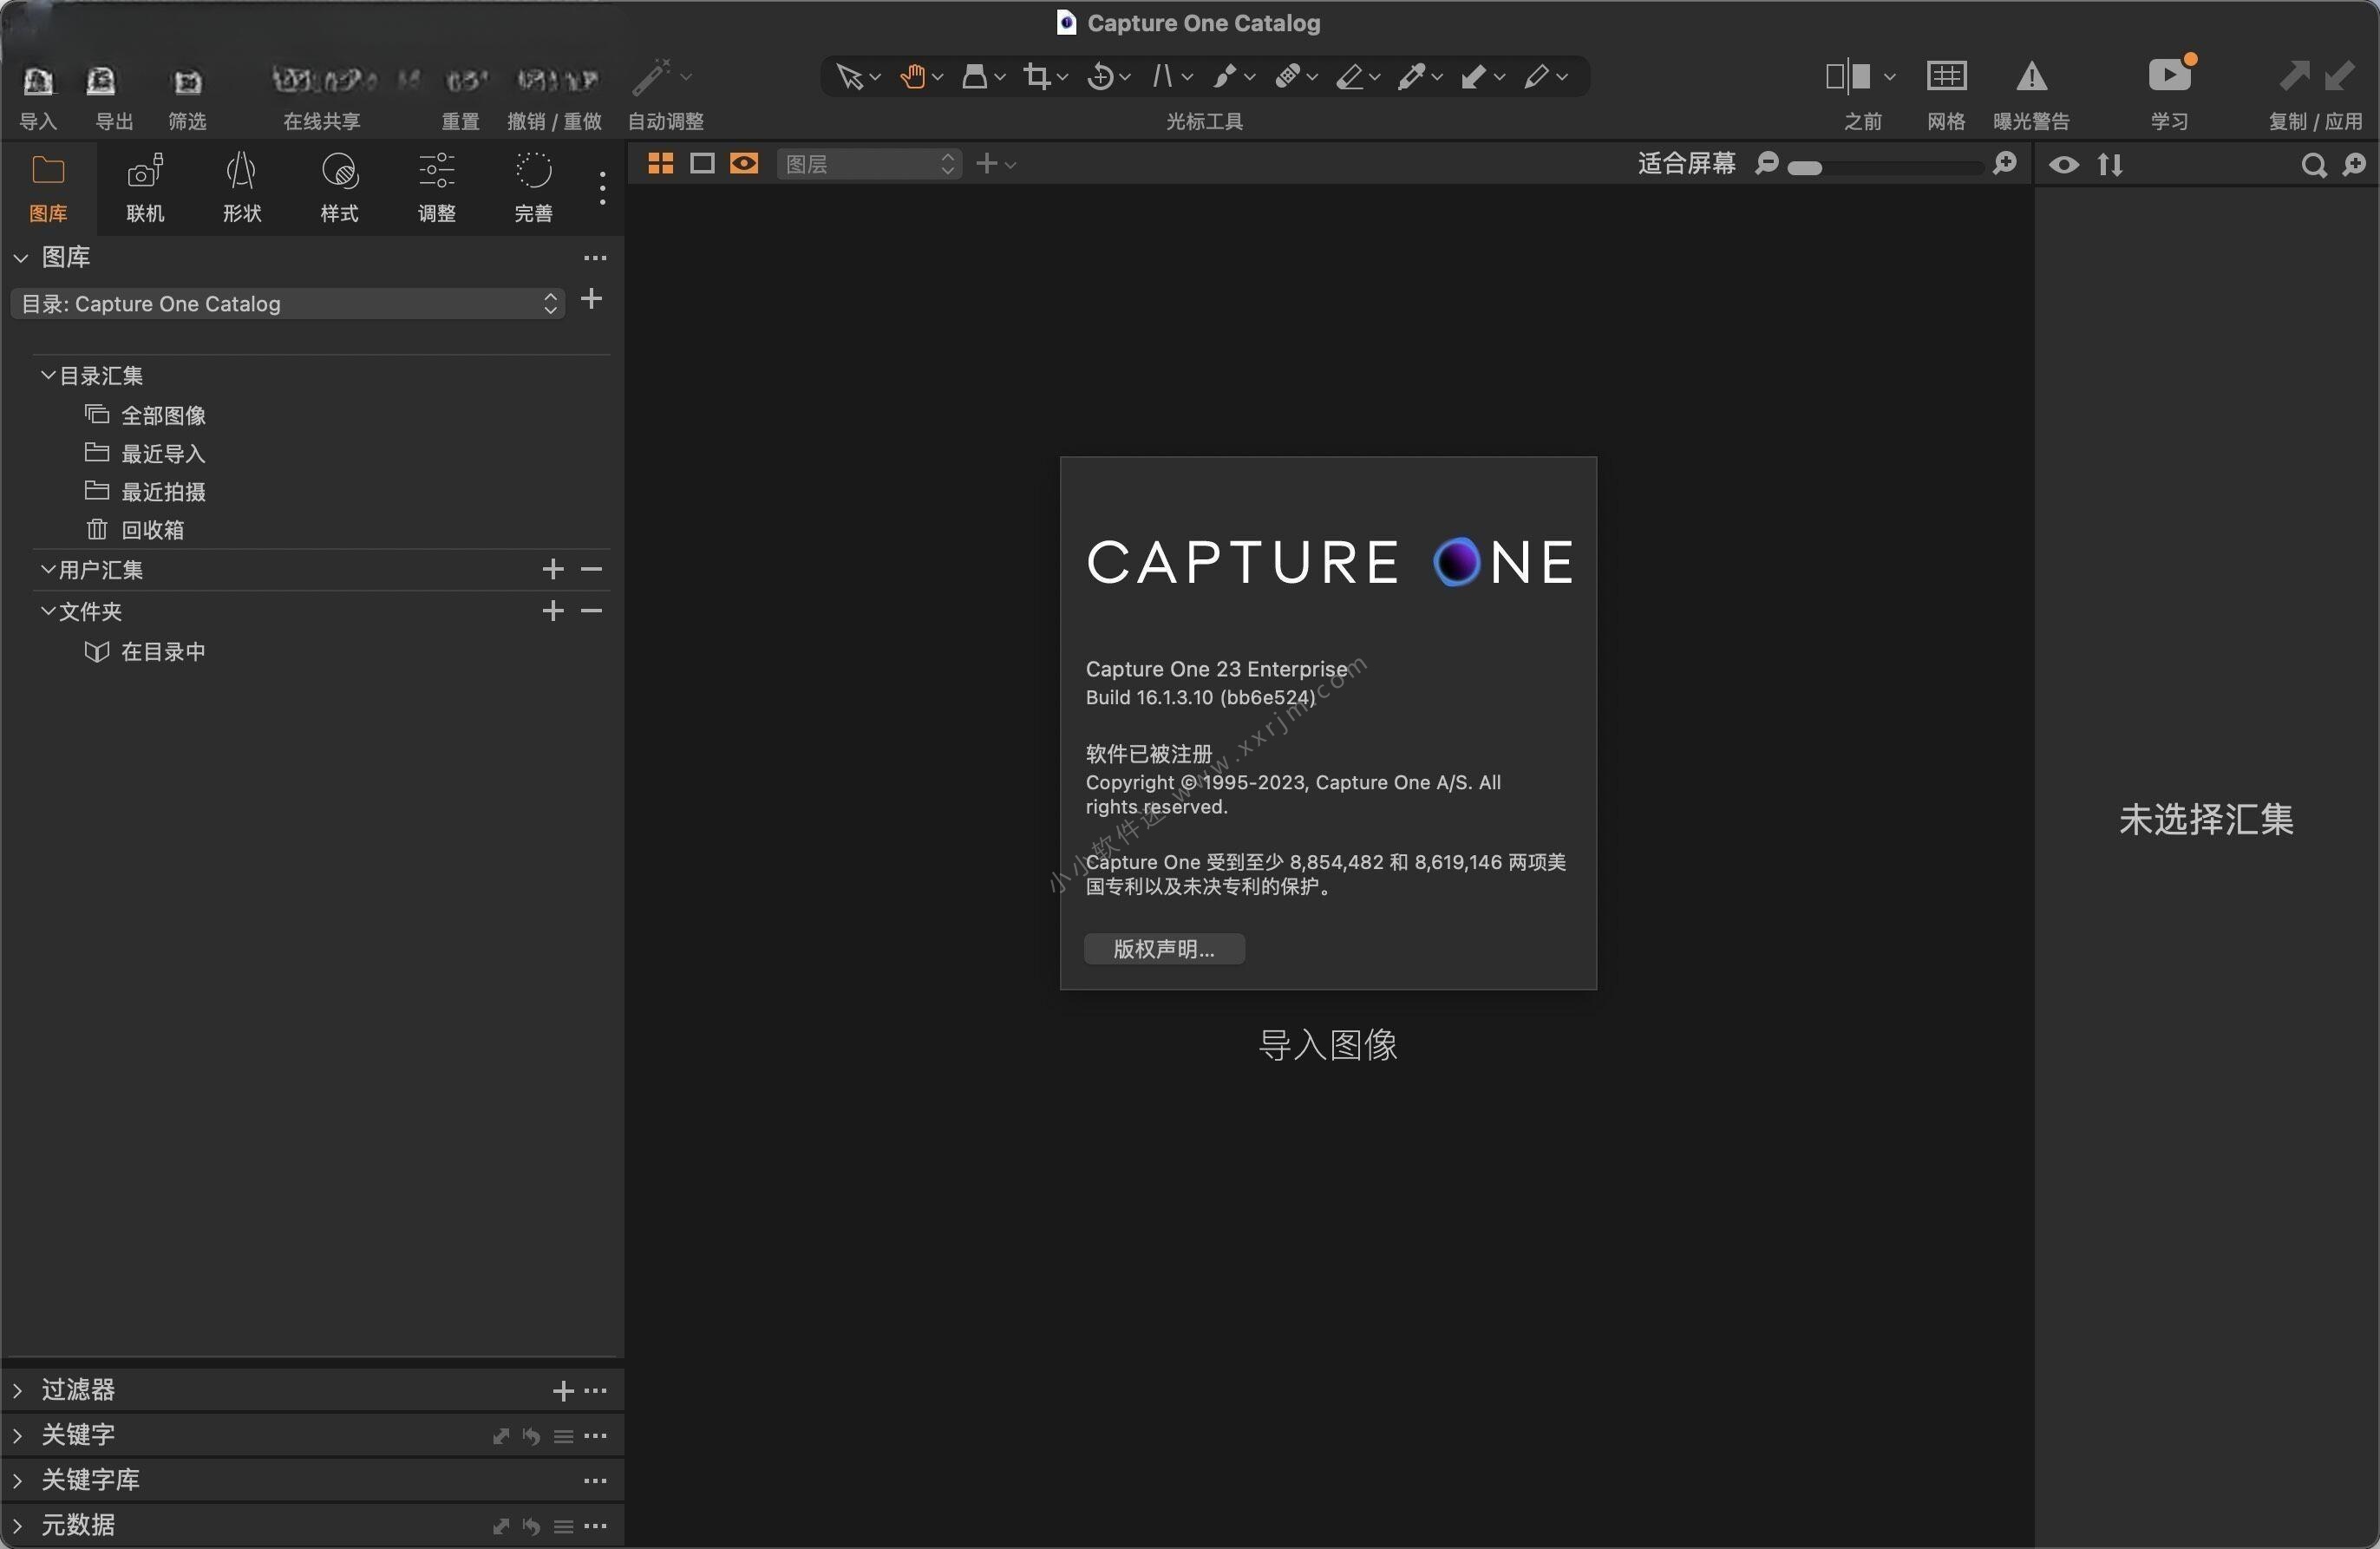Switch to the 调整 adjust tab

click(436, 188)
